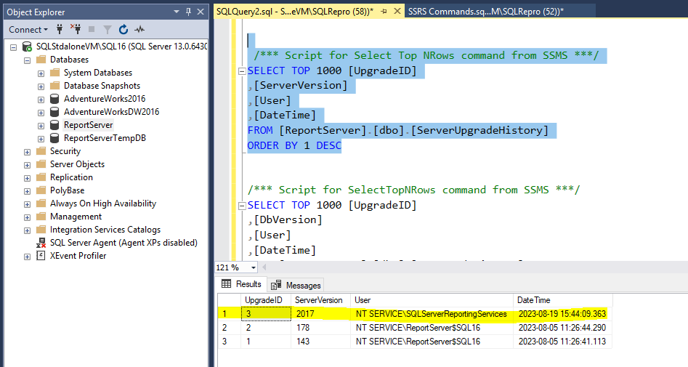Expand the Management node
Viewport: 688px width, 367px height.
point(27,217)
